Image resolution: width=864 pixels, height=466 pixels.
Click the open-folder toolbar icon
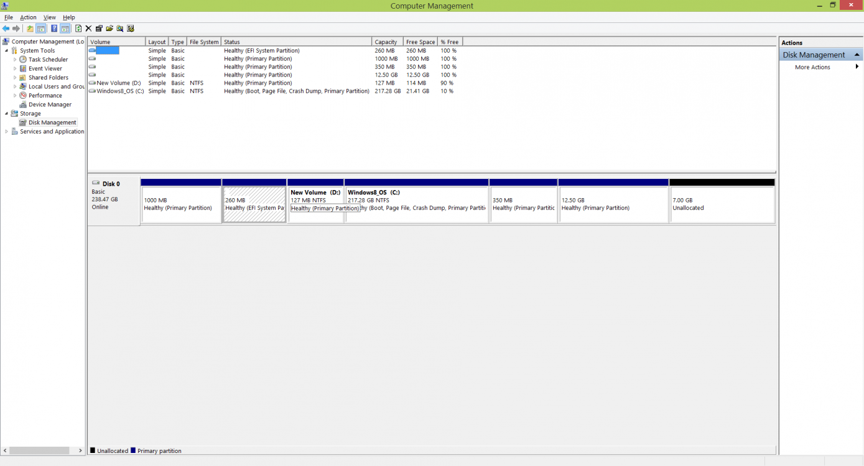[x=109, y=29]
